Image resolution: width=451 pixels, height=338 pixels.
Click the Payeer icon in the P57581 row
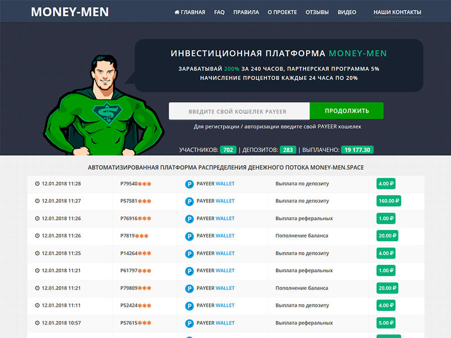tap(189, 201)
